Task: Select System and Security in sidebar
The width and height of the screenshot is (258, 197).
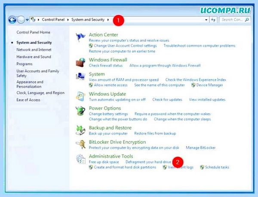Action: tap(34, 42)
